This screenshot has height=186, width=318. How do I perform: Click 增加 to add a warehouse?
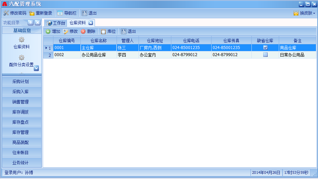point(53,31)
